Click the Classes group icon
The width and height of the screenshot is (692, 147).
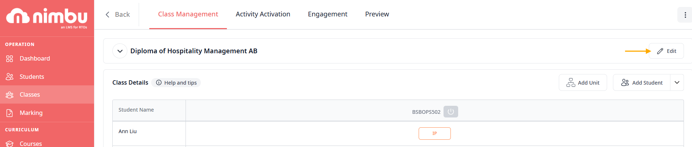pyautogui.click(x=10, y=95)
